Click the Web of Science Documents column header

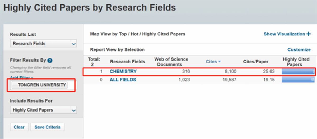[x=171, y=62]
